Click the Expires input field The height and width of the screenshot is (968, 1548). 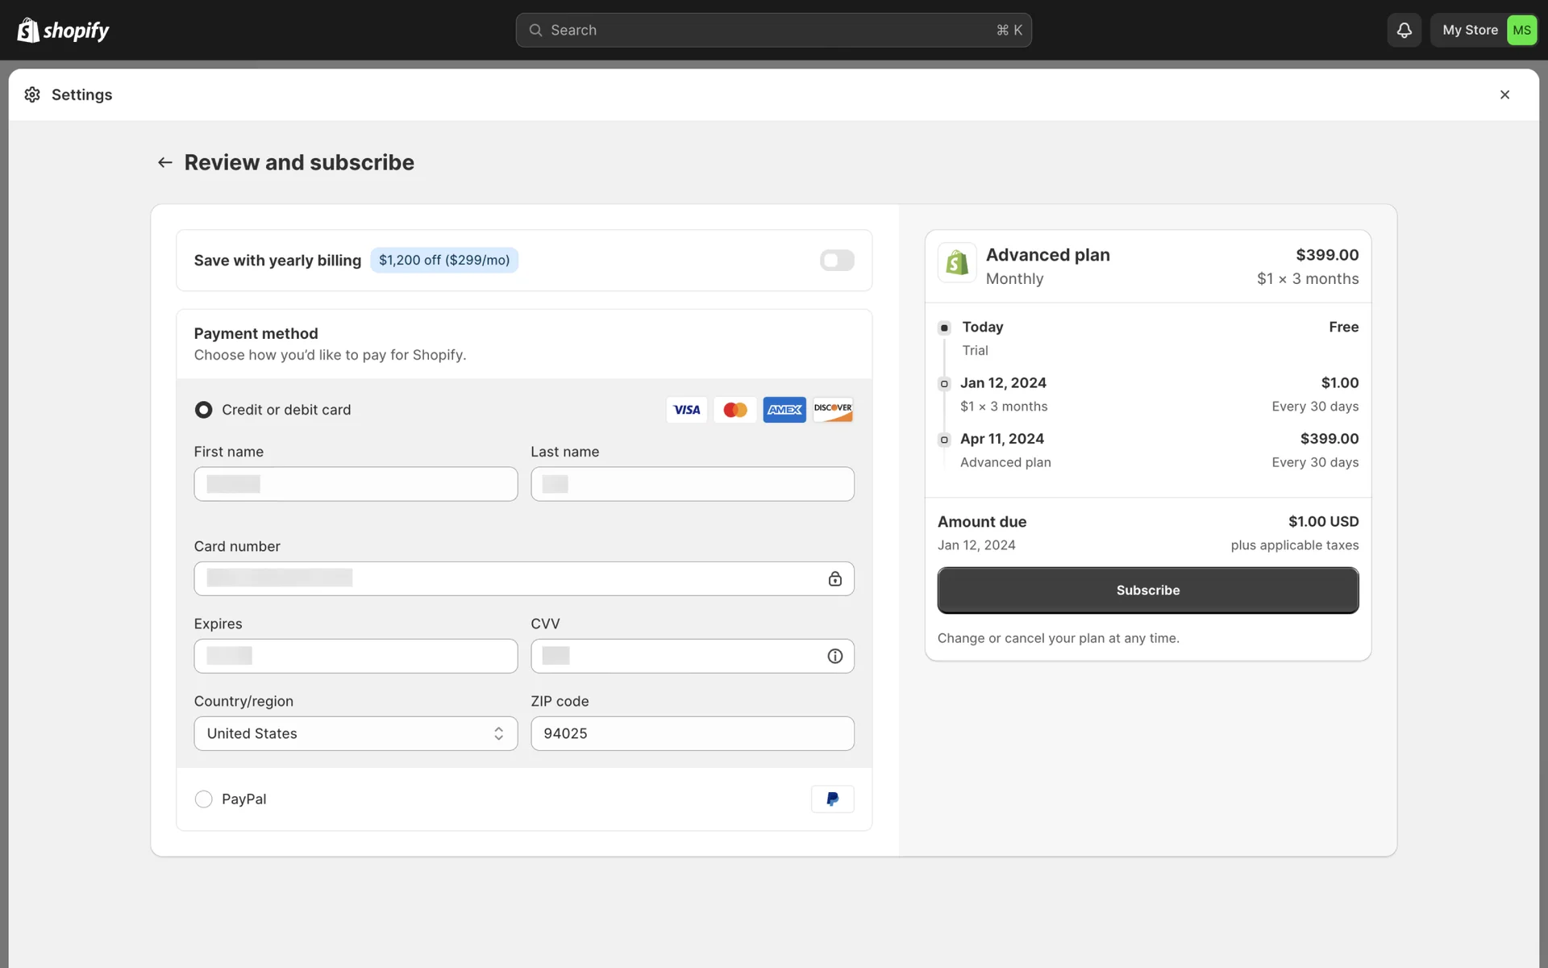tap(355, 656)
